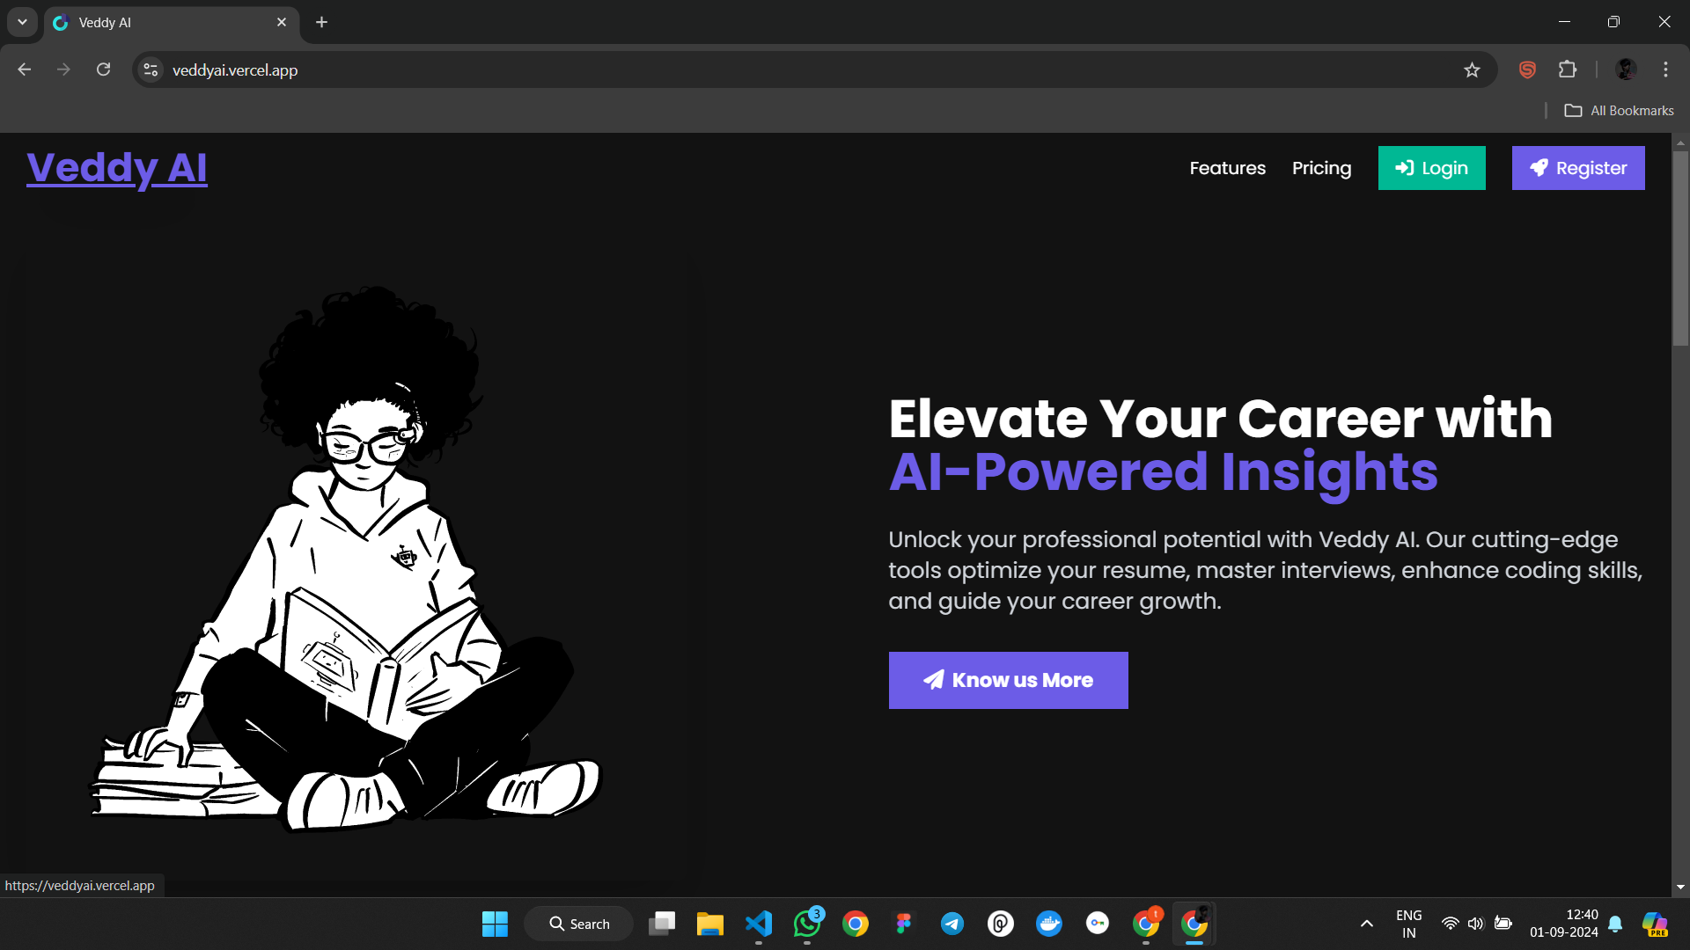Show hidden system tray icons
The width and height of the screenshot is (1690, 950).
click(x=1367, y=924)
